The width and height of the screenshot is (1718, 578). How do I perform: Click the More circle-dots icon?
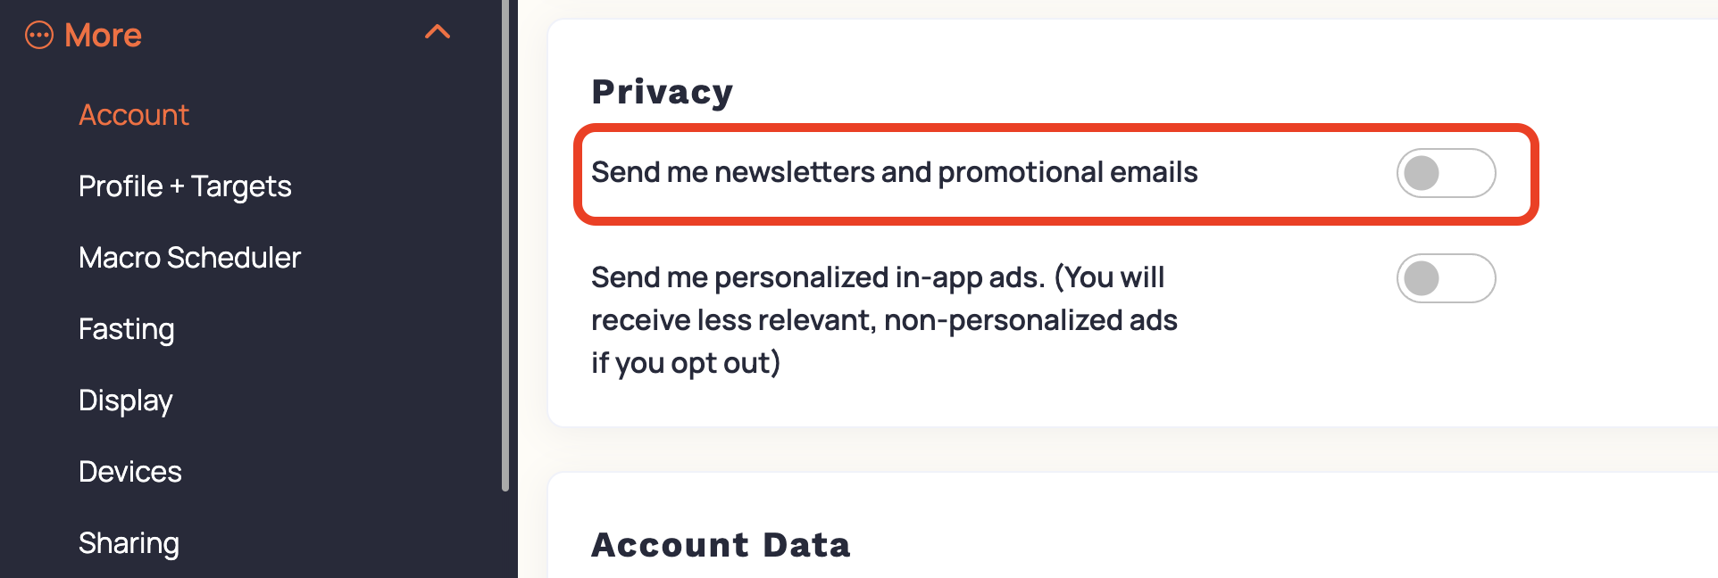(x=39, y=36)
